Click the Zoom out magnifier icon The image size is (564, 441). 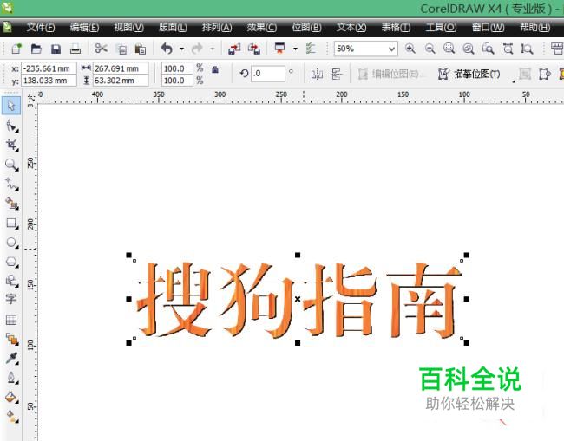[x=430, y=49]
